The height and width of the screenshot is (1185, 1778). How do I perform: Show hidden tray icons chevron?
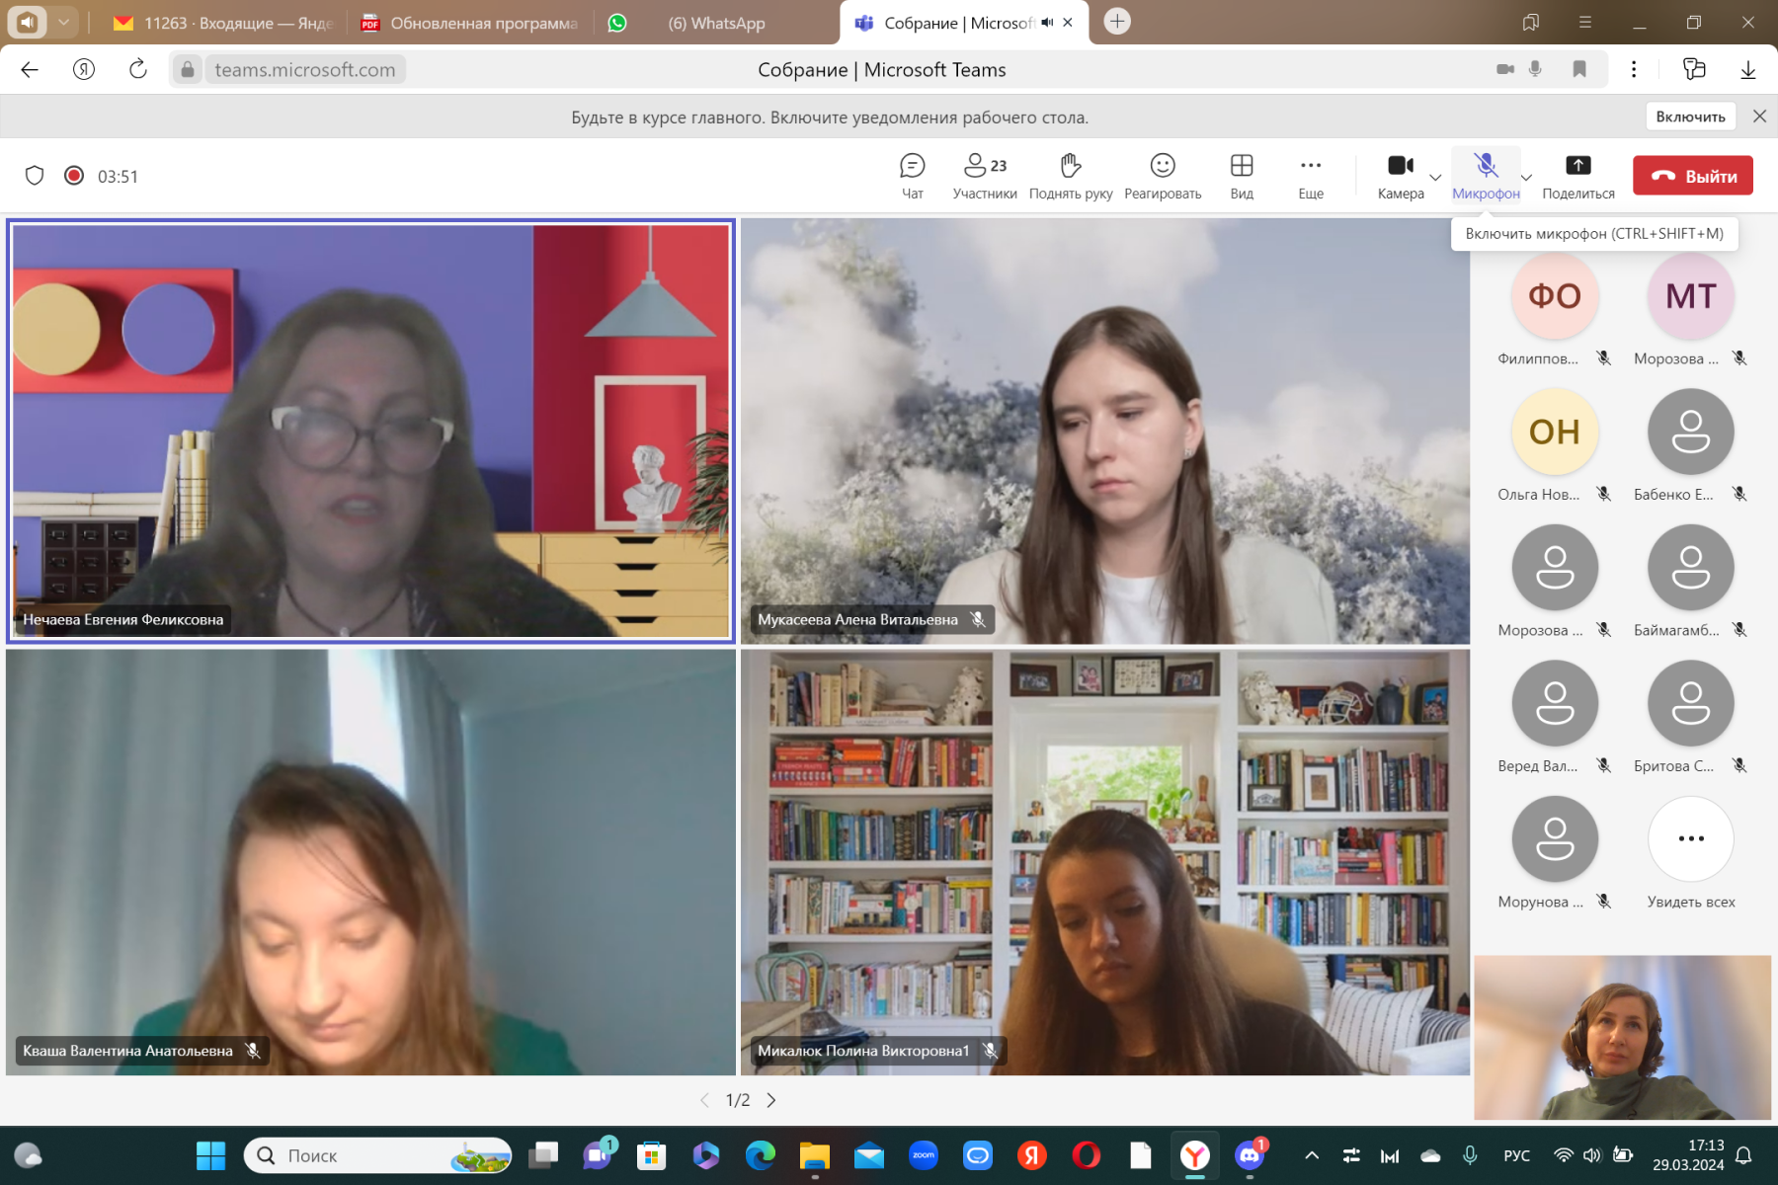pyautogui.click(x=1312, y=1155)
